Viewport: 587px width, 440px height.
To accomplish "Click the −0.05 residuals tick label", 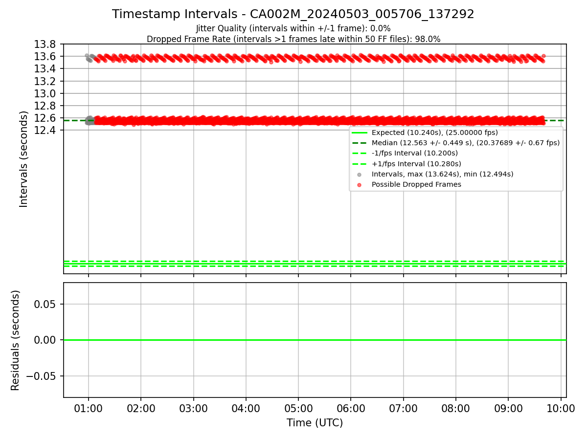I will (41, 376).
